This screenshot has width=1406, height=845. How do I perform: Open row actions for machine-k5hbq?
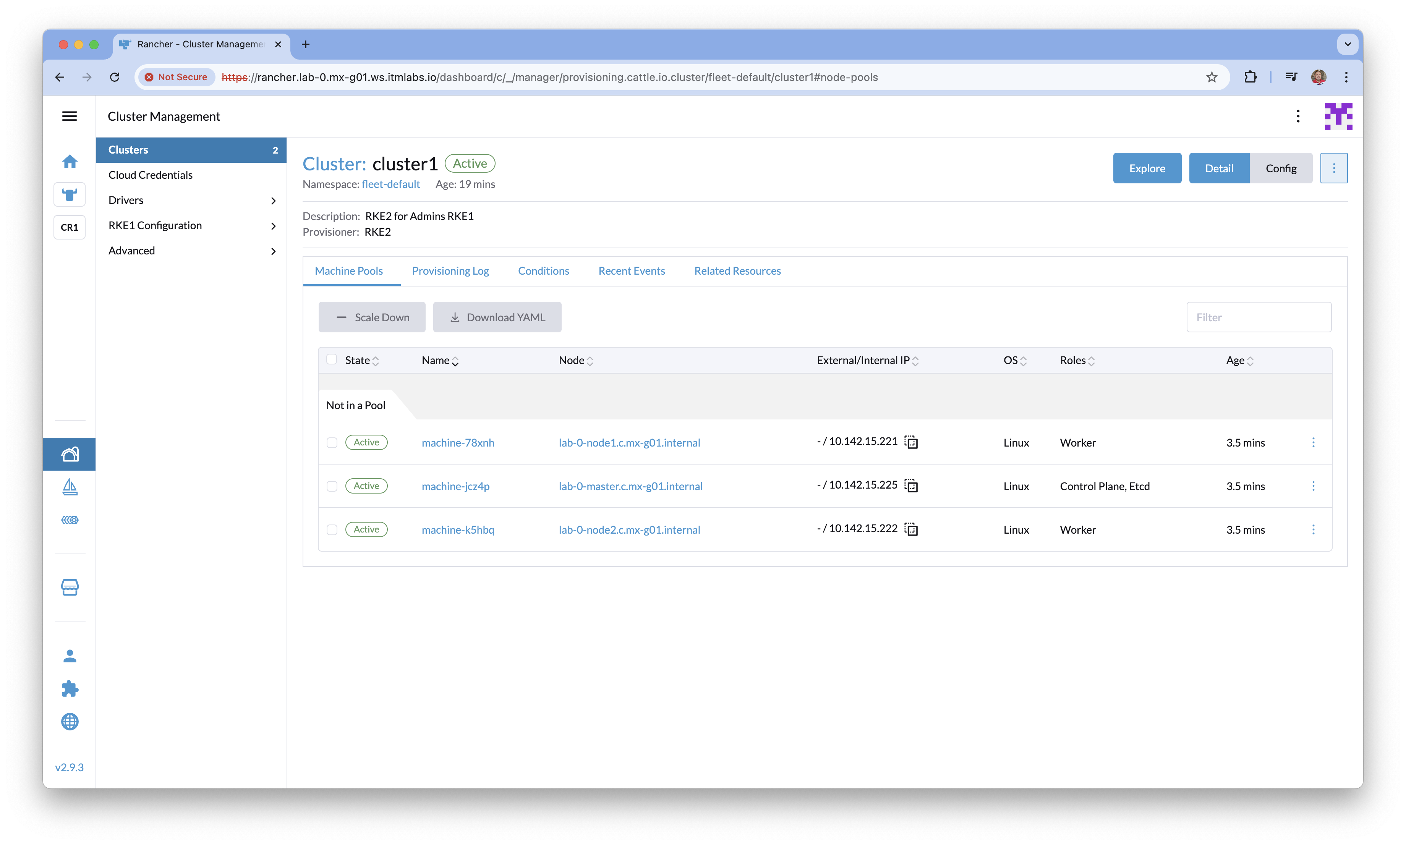point(1313,529)
